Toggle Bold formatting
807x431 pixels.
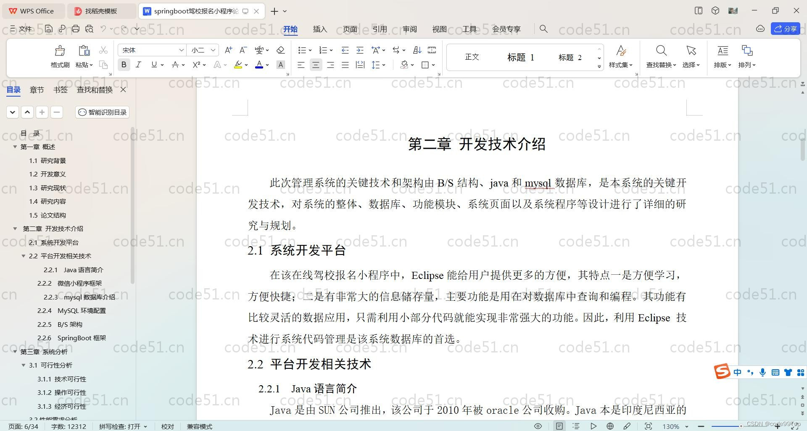coord(124,65)
